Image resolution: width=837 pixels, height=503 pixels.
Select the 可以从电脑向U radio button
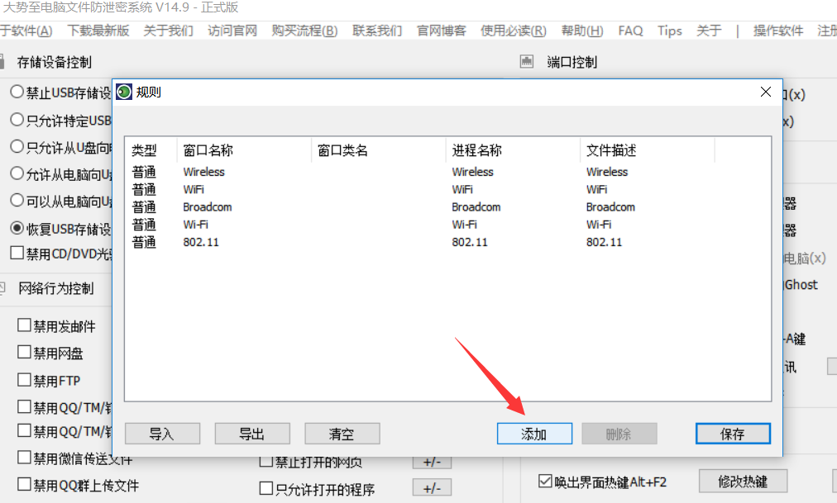(17, 201)
